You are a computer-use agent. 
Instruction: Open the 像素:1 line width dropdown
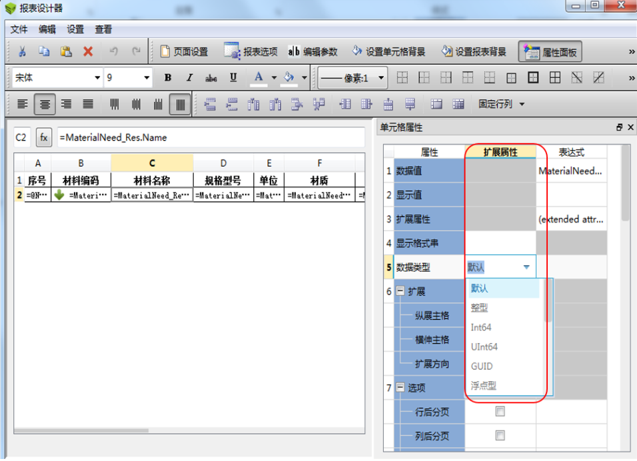click(x=352, y=77)
